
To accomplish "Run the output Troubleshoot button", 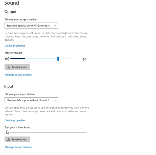I will pos(17,67).
